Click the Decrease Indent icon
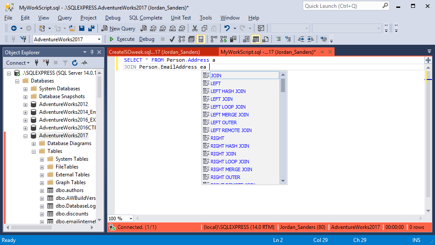 [301, 39]
